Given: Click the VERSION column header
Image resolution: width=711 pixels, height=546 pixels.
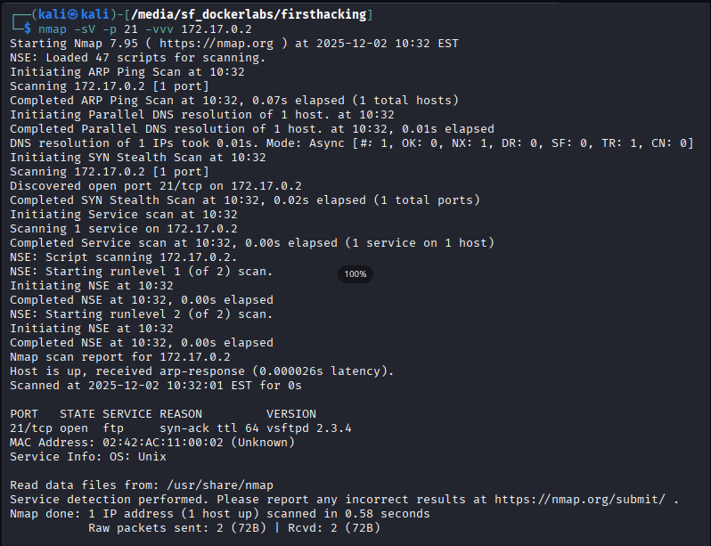Looking at the screenshot, I should (291, 413).
